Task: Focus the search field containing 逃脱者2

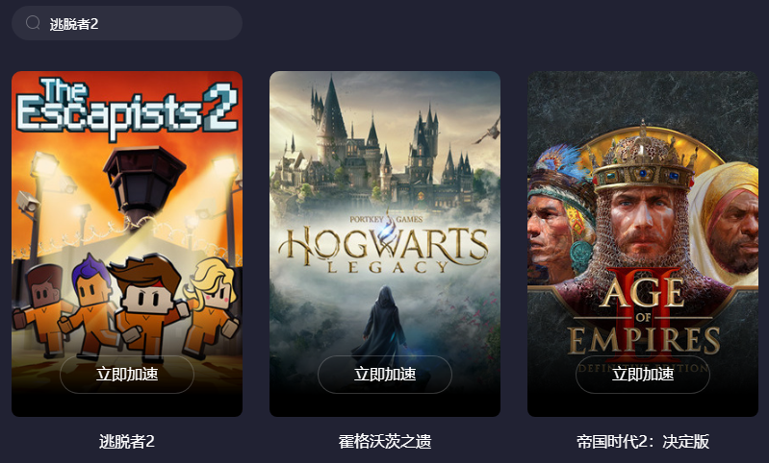Action: [x=127, y=23]
